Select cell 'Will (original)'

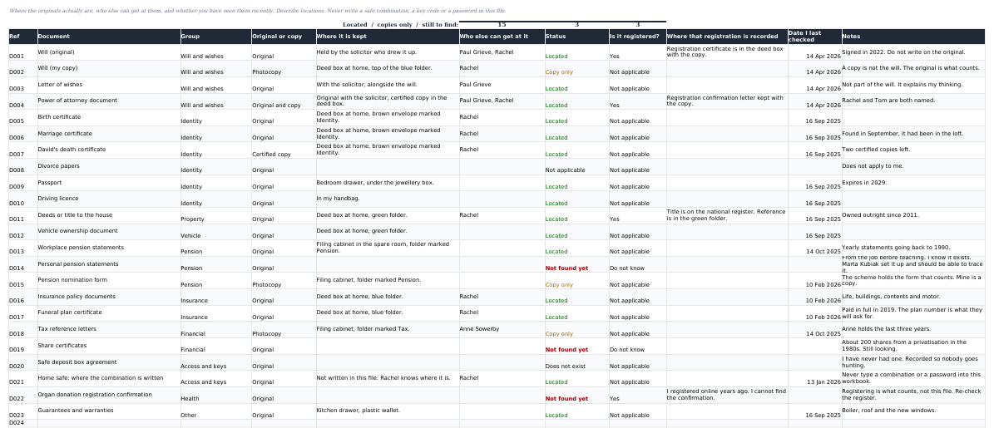(109, 52)
